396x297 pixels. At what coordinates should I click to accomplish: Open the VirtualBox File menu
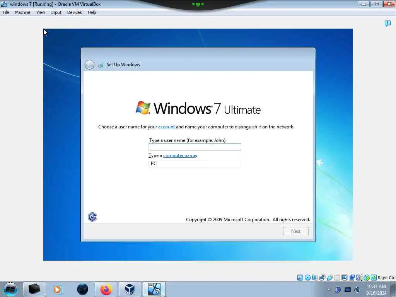(6, 12)
